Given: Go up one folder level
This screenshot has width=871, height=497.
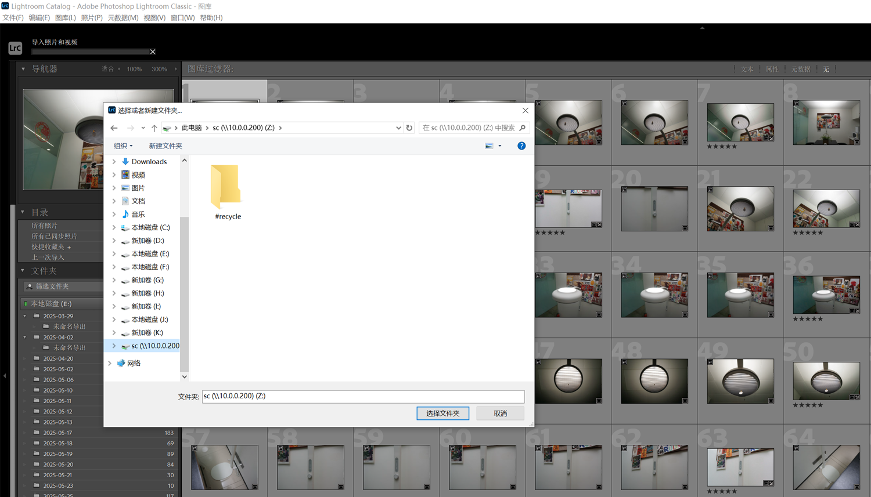Looking at the screenshot, I should coord(154,128).
